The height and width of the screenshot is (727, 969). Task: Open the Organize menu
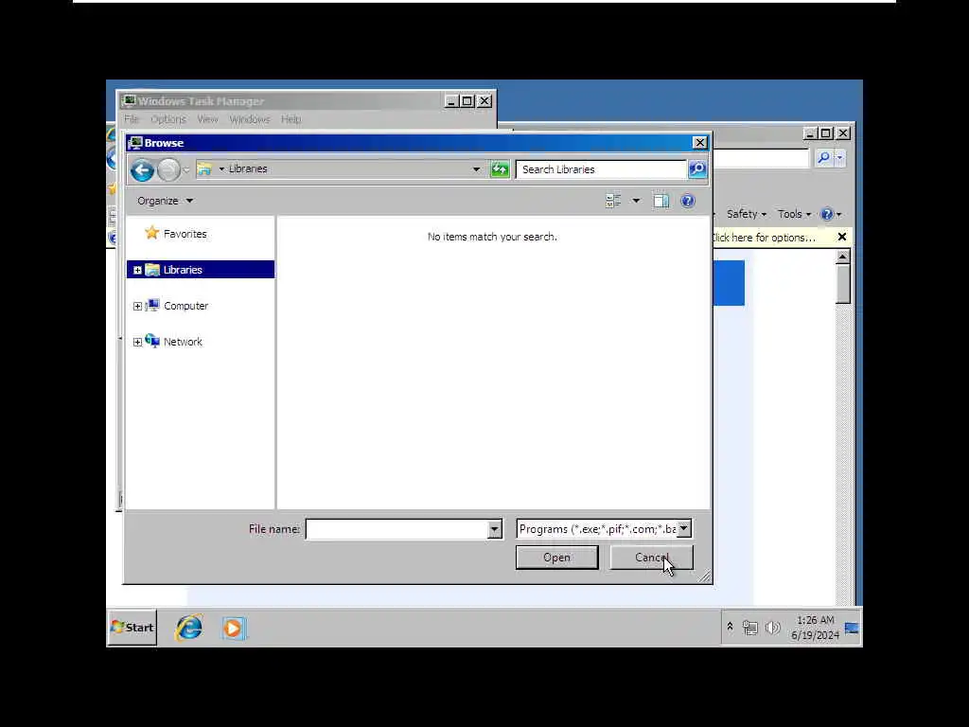tap(165, 201)
